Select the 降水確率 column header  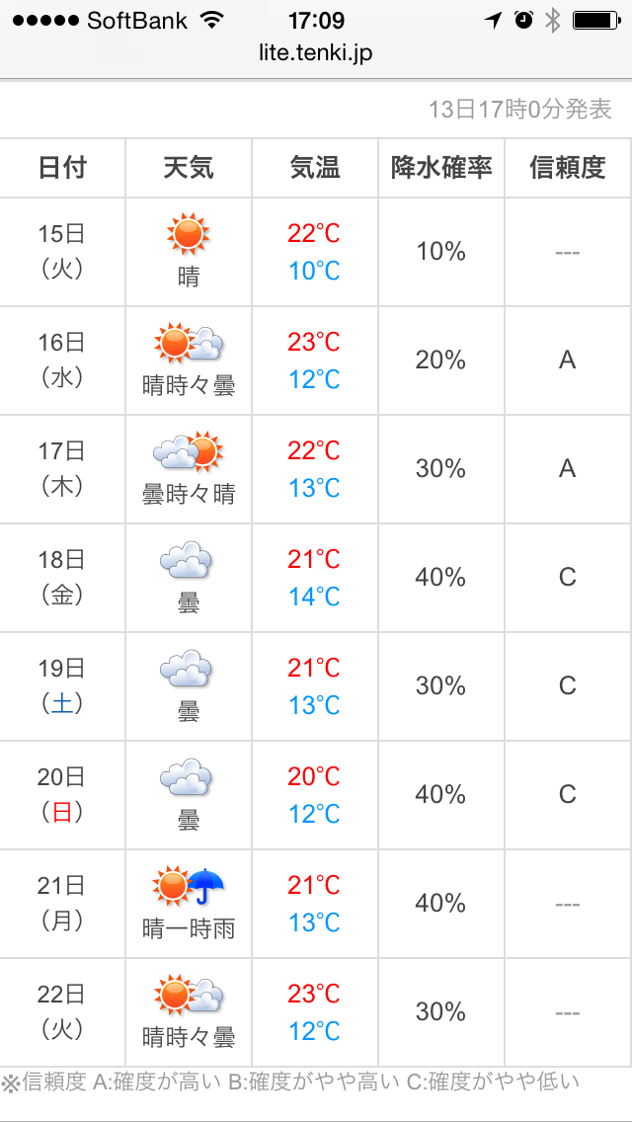pos(441,168)
